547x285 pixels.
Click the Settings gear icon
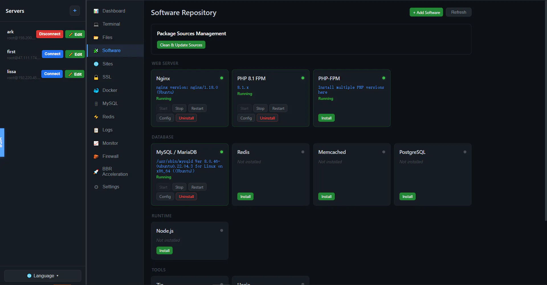click(96, 187)
